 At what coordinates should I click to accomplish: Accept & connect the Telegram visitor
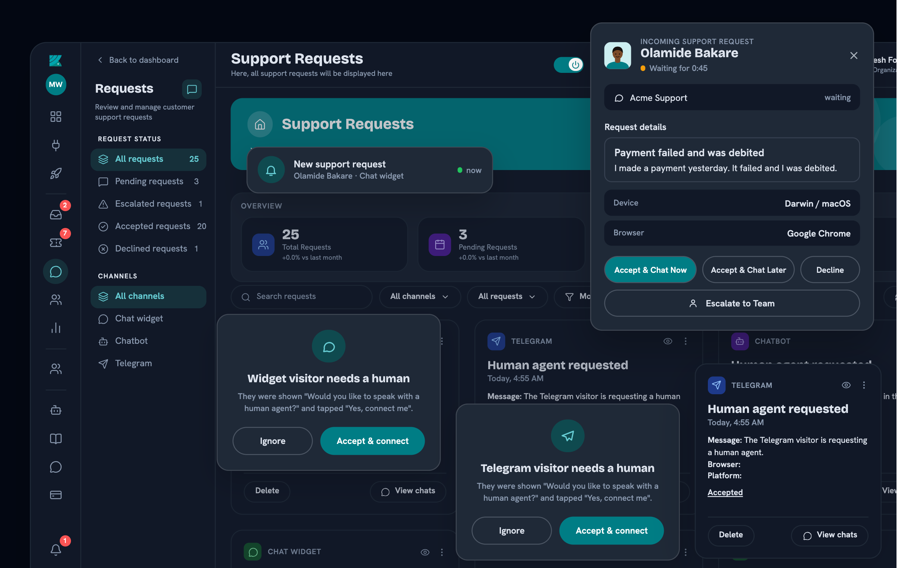611,531
